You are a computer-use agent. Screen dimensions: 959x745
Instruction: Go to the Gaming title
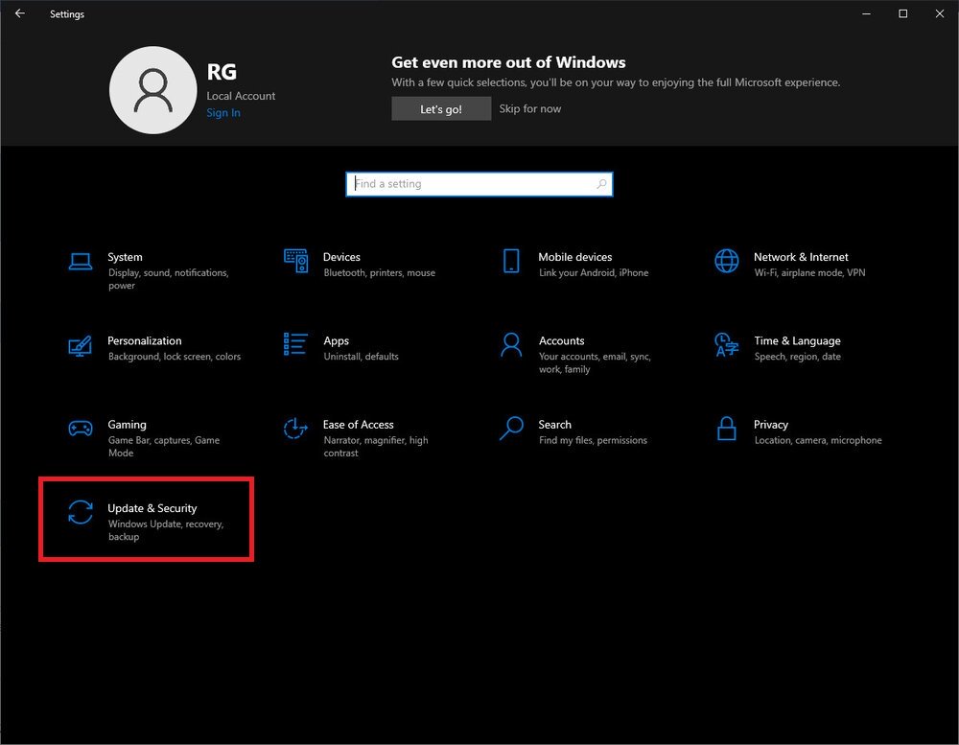point(127,425)
